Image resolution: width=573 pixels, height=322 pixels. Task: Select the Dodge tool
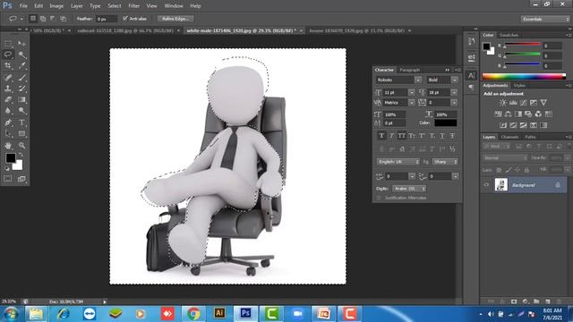pyautogui.click(x=21, y=111)
